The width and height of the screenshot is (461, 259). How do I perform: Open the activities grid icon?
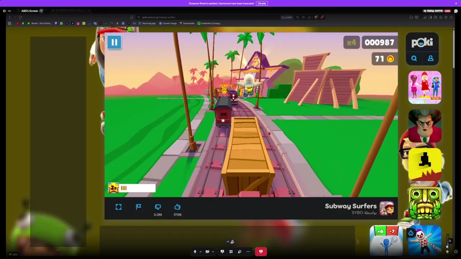click(231, 251)
